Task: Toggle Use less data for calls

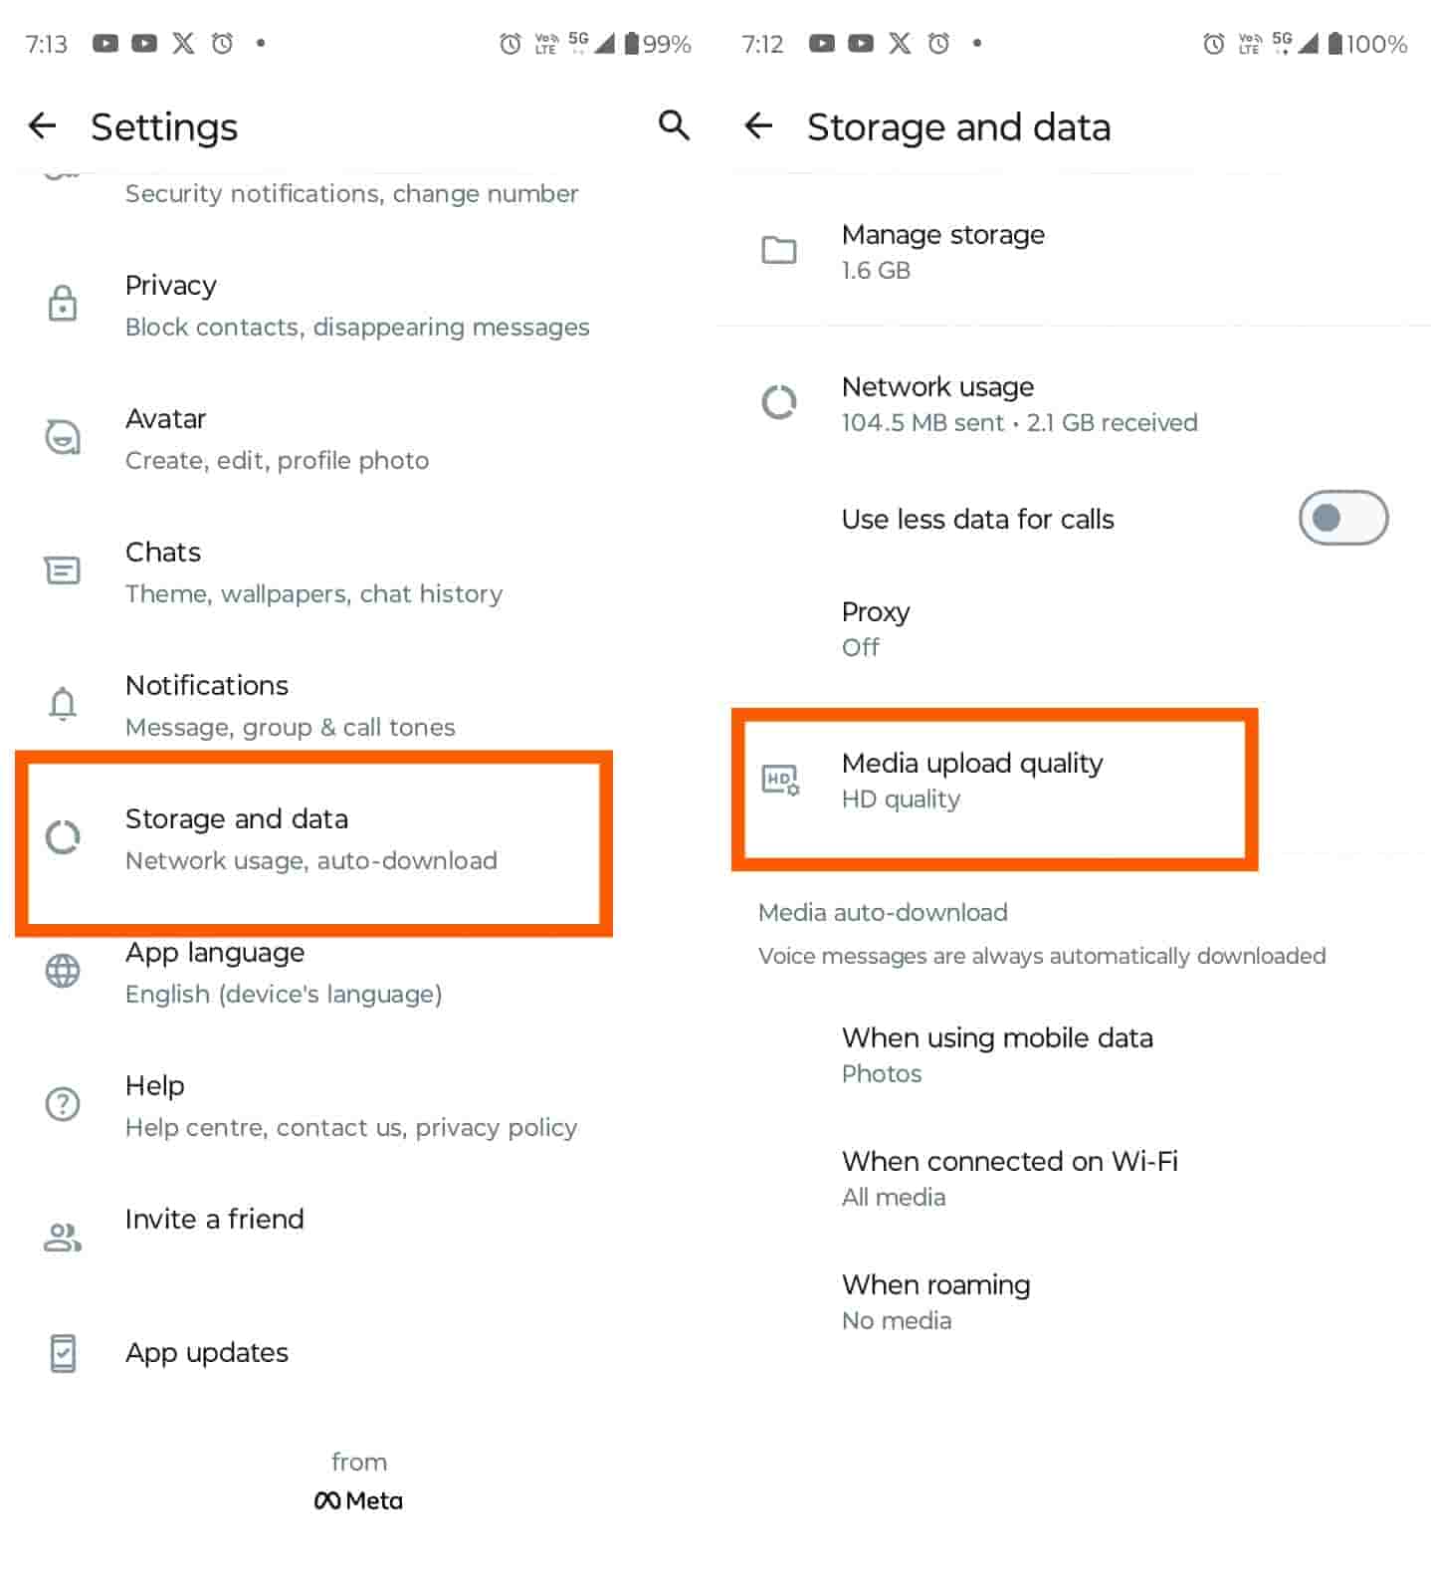Action: pos(1342,518)
